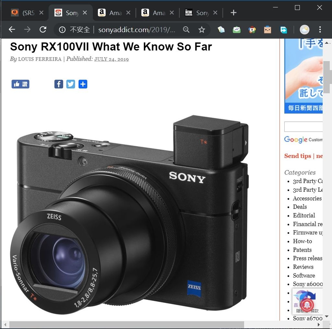Reload the sonyaddict page
This screenshot has width=332, height=329.
[x=43, y=29]
